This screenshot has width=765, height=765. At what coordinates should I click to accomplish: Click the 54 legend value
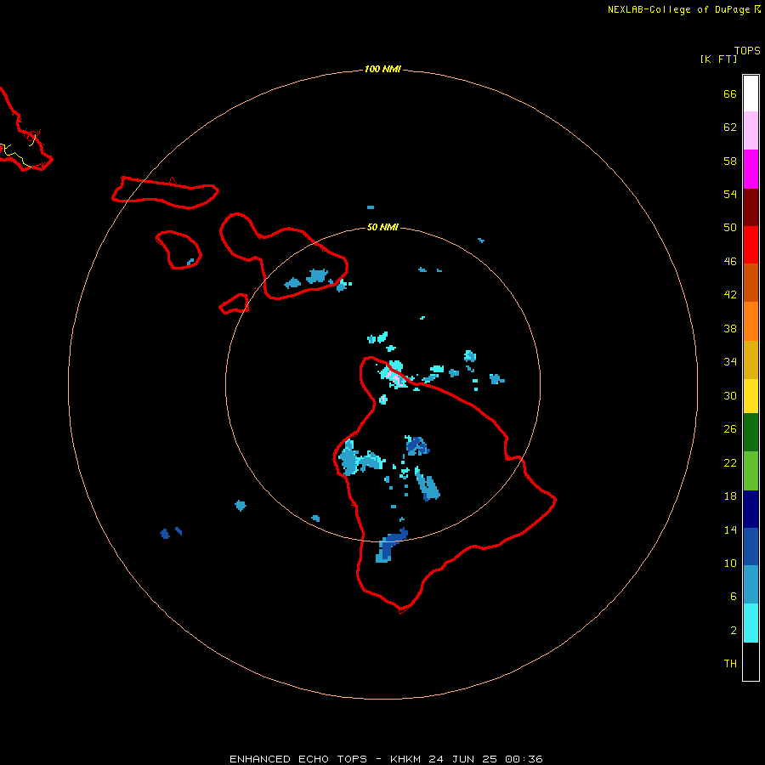tap(730, 194)
